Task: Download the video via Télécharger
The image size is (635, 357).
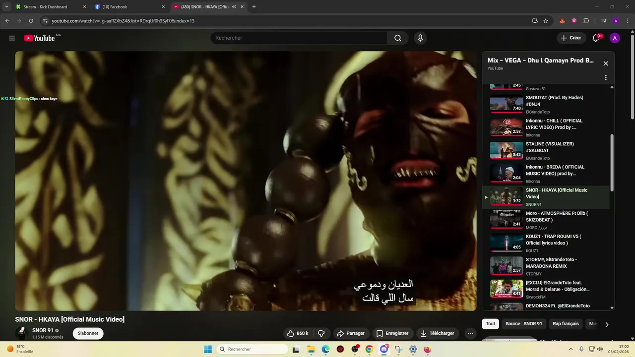Action: click(438, 334)
